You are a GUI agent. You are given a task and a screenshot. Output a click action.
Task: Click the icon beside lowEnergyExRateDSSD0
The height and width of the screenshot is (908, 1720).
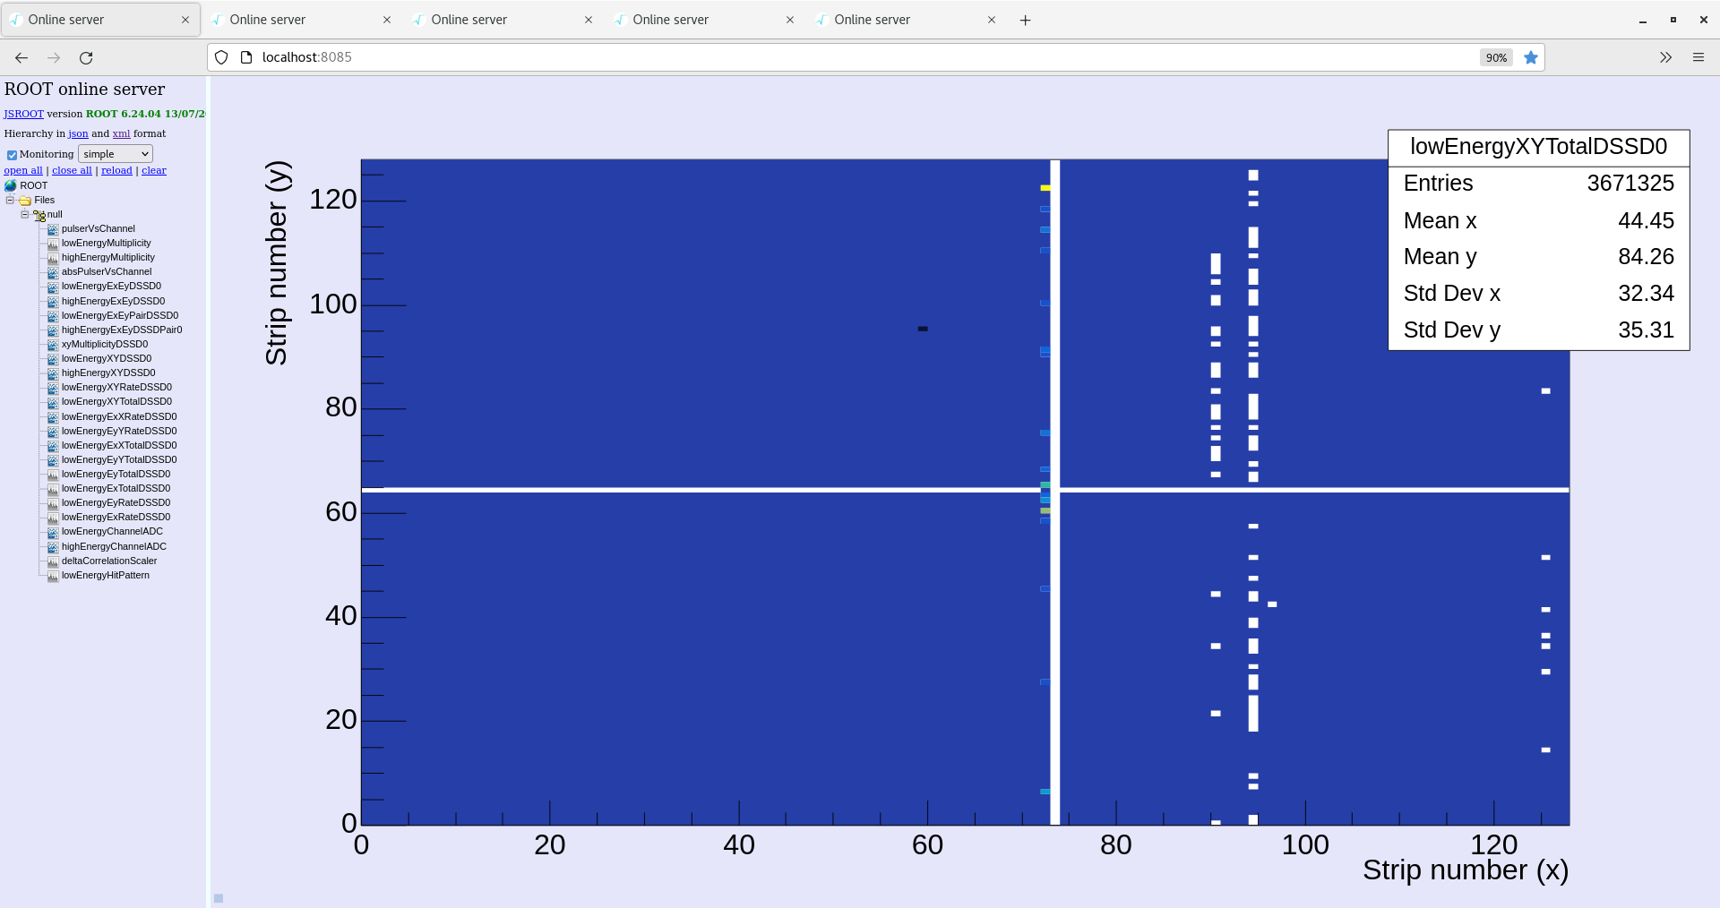point(53,518)
